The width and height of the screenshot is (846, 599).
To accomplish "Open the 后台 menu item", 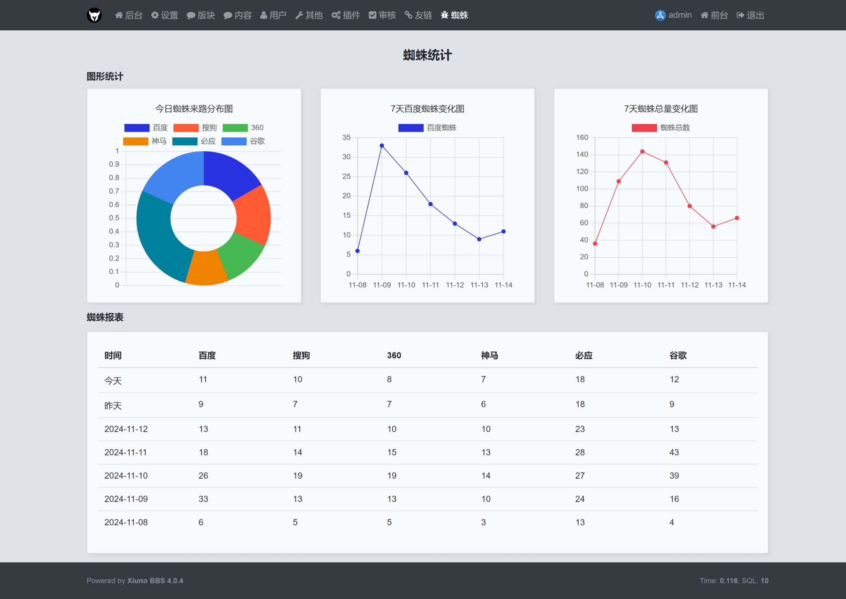I will (x=129, y=15).
